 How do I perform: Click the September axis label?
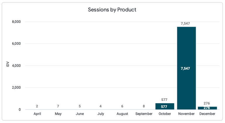pyautogui.click(x=144, y=114)
